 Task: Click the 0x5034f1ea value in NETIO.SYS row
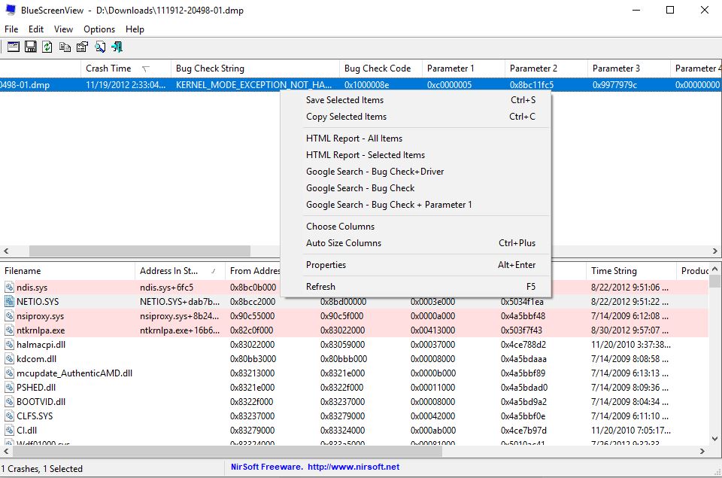pyautogui.click(x=522, y=301)
